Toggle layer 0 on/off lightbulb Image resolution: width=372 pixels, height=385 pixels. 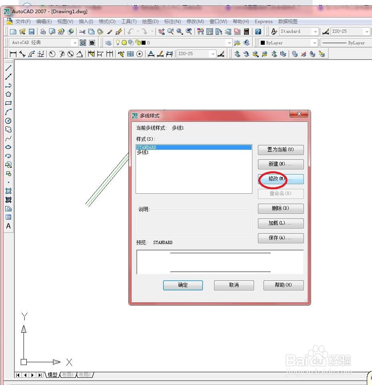click(118, 43)
